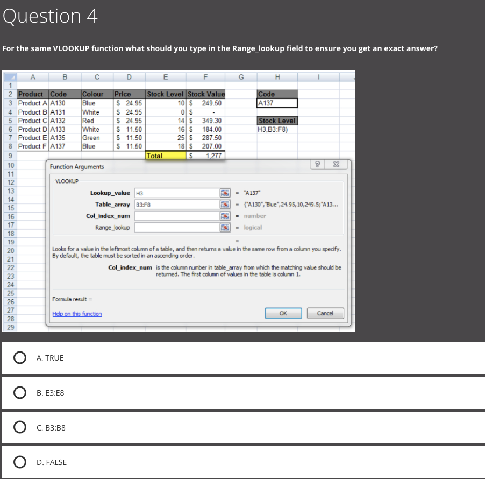The width and height of the screenshot is (485, 479).
Task: Select cell H3 containing A137
Action: point(276,103)
